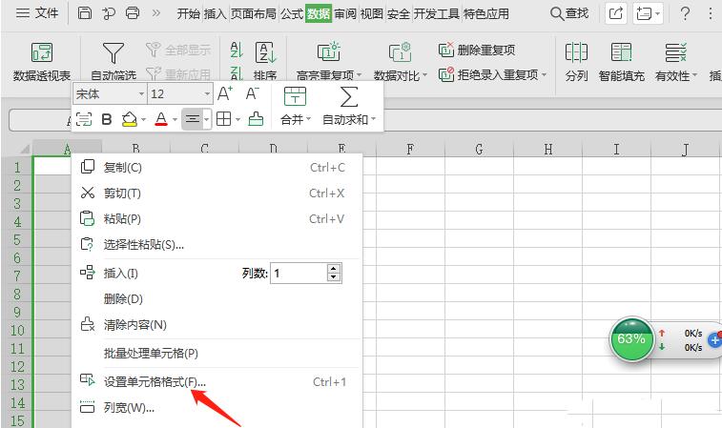The width and height of the screenshot is (722, 428).
Task: Click the save icon in the quick access bar
Action: pyautogui.click(x=85, y=13)
